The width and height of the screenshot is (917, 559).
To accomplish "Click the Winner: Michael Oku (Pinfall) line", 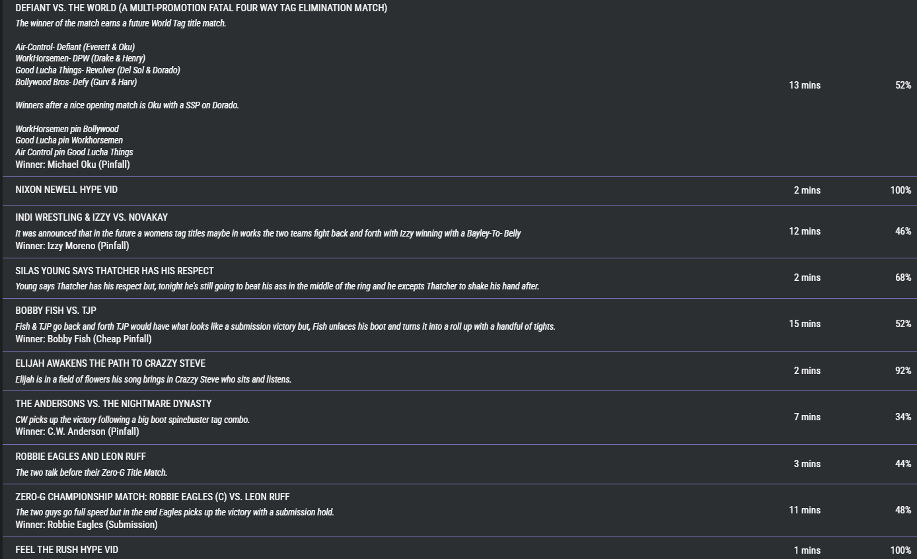I will click(x=73, y=165).
